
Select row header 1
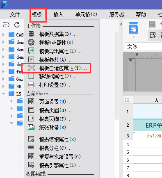[x=128, y=112]
